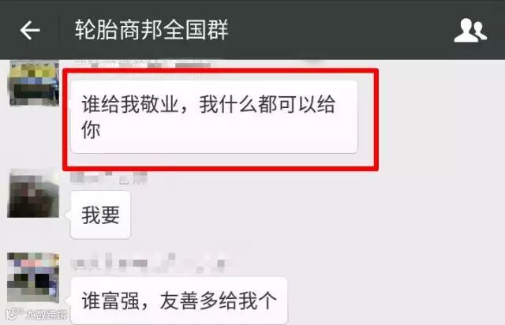The height and width of the screenshot is (325, 505).
Task: Click the word 你 in highlighted message
Action: coord(91,130)
